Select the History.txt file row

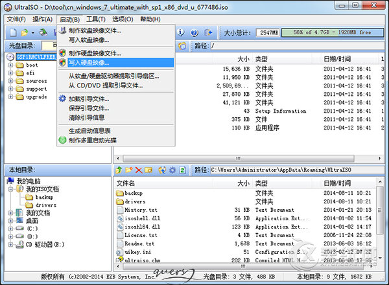tap(244, 210)
